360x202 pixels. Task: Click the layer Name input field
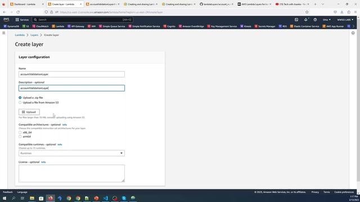point(71,74)
